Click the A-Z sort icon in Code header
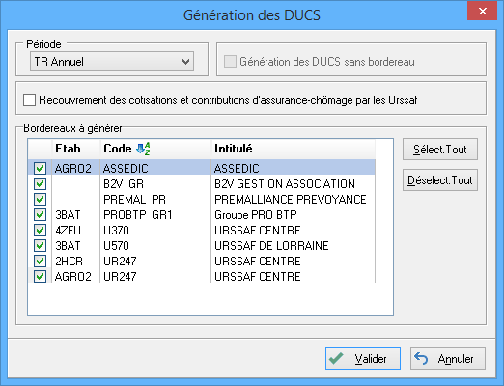This screenshot has height=386, width=504. click(x=143, y=149)
